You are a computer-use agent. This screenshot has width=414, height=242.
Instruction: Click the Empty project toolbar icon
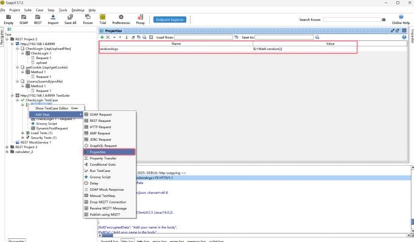pyautogui.click(x=9, y=17)
